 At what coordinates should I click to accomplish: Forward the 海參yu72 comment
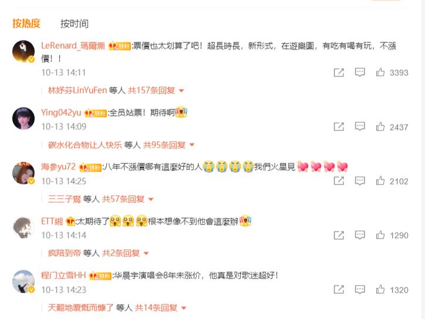point(339,181)
